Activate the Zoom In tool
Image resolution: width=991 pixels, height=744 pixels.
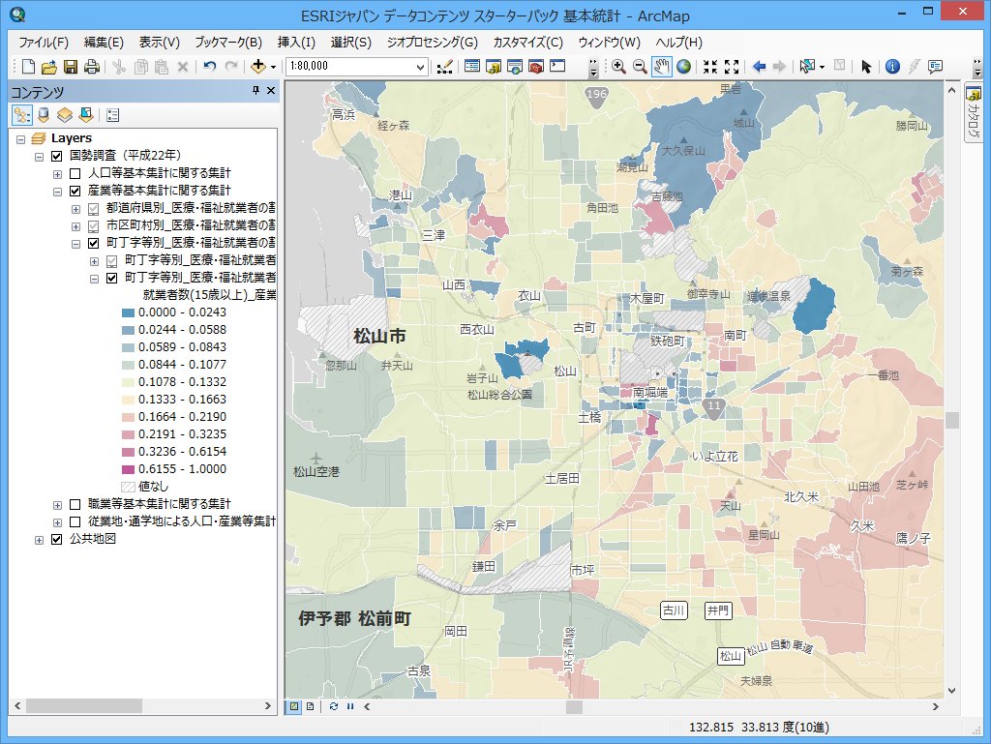617,67
